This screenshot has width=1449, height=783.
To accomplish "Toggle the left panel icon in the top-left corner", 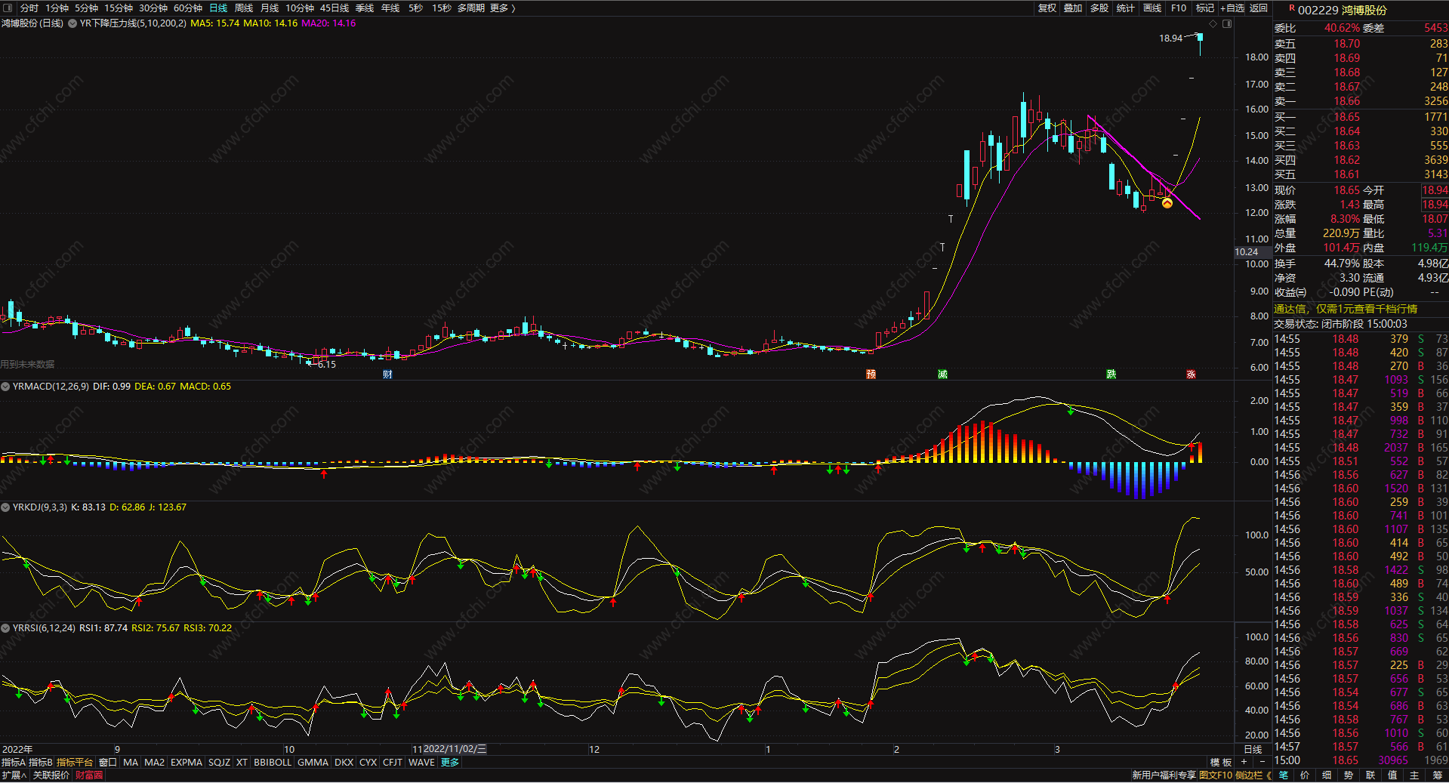I will 8,8.
